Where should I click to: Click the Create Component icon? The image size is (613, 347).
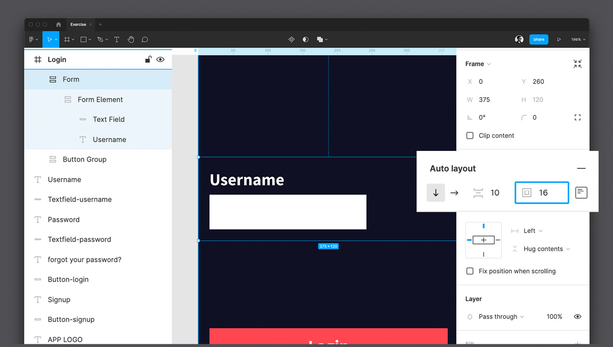click(x=291, y=39)
